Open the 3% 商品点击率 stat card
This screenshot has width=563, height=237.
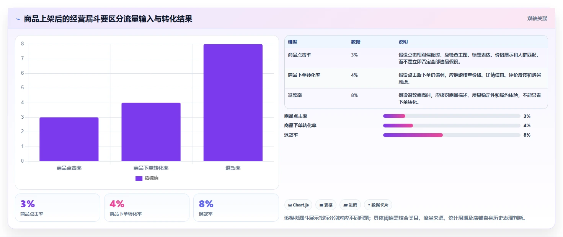pyautogui.click(x=57, y=208)
